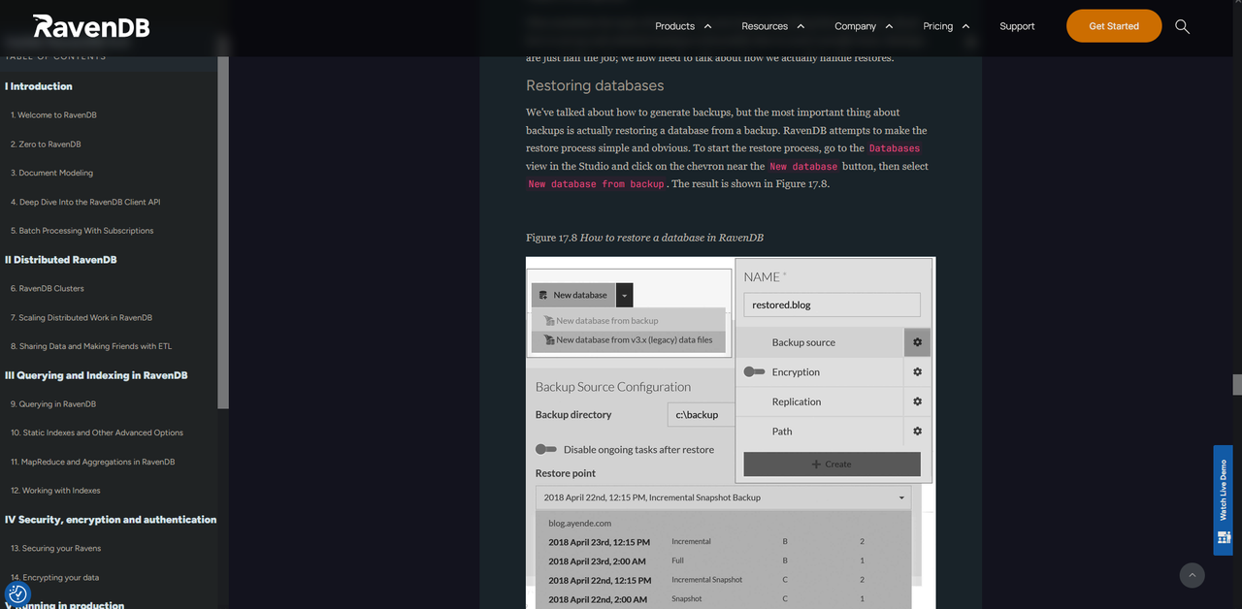Toggle the Encryption switch

click(754, 371)
